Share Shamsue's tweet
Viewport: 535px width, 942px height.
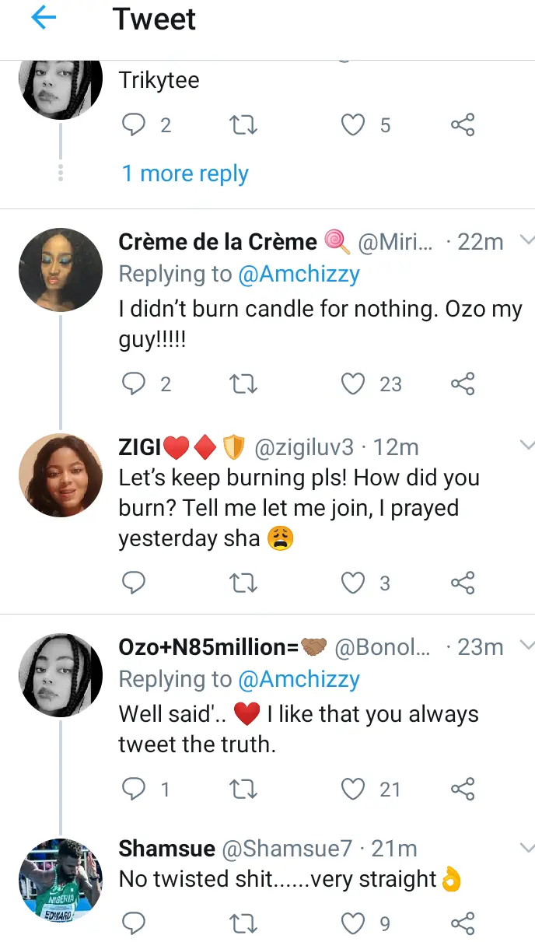[x=463, y=923]
